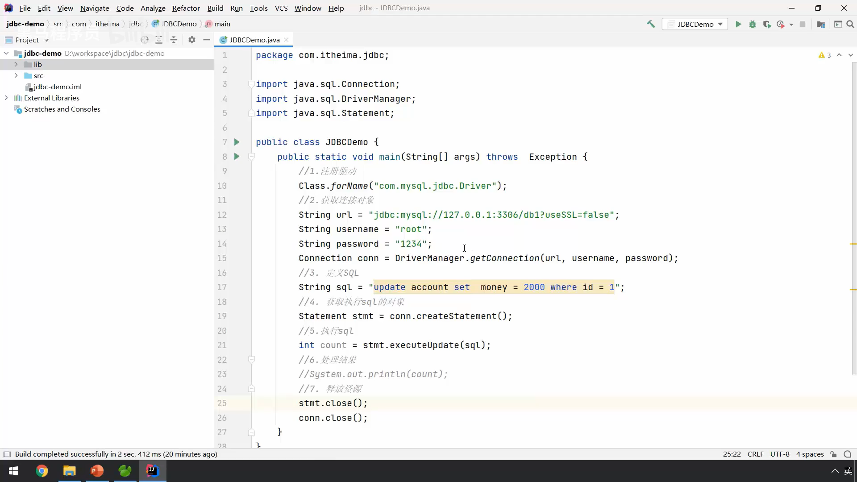Click the Build project hammer icon
Image resolution: width=857 pixels, height=482 pixels.
point(651,24)
